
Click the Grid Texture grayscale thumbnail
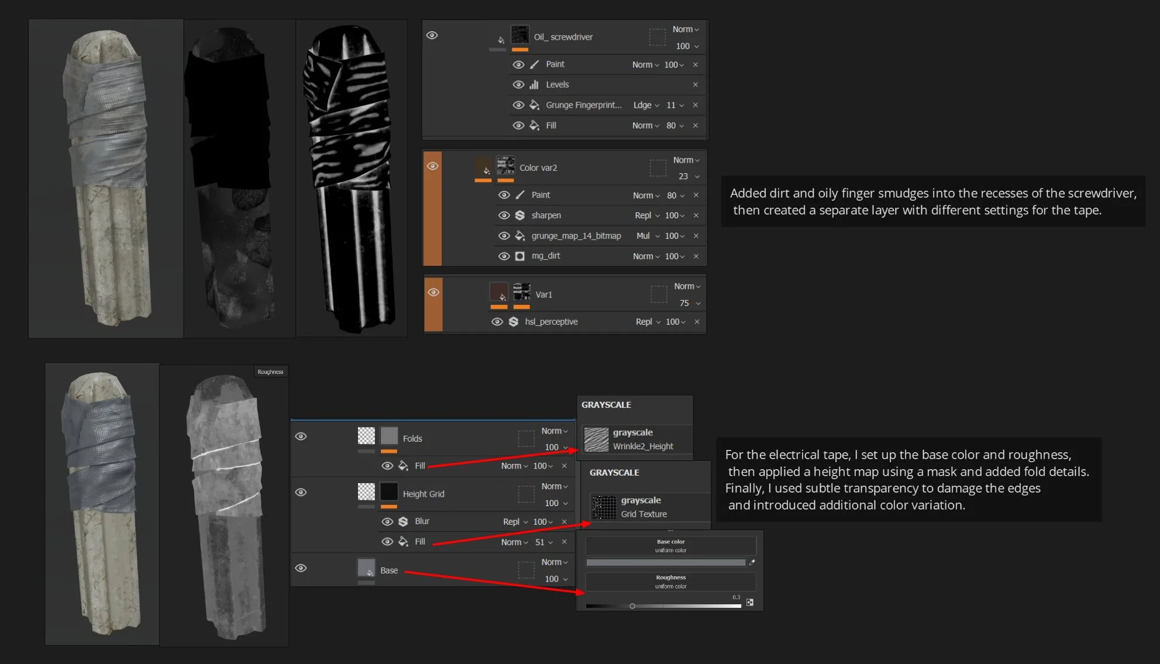point(604,507)
